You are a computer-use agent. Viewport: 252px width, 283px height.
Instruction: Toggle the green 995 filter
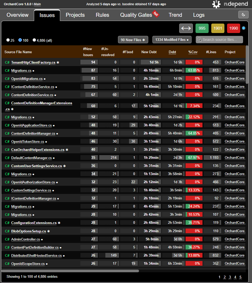(202, 28)
